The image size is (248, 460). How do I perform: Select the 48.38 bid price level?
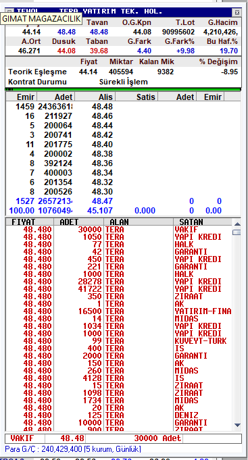pos(102,154)
